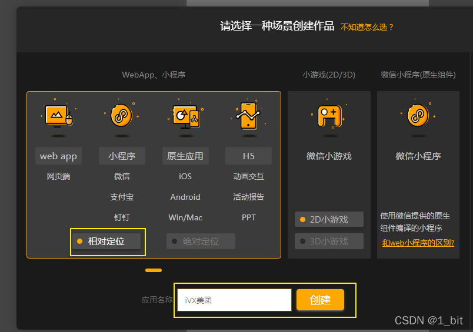Choose the 微信小程序 card title
The height and width of the screenshot is (332, 473).
(x=418, y=156)
